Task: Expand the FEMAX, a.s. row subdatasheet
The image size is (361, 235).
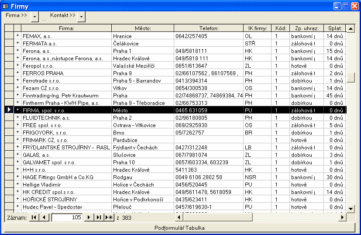Action: (x=18, y=36)
